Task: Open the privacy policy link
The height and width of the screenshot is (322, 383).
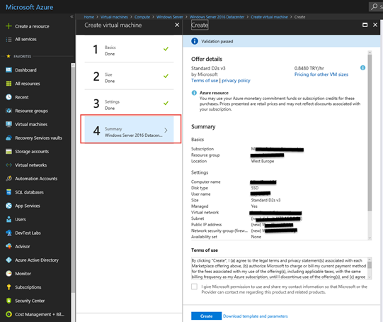Action: 236,81
